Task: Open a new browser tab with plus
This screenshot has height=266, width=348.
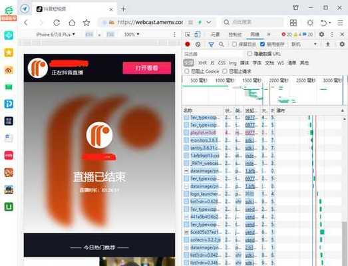Action: 123,9
